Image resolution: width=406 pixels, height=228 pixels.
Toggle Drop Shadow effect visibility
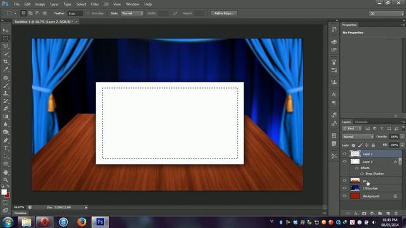(362, 174)
